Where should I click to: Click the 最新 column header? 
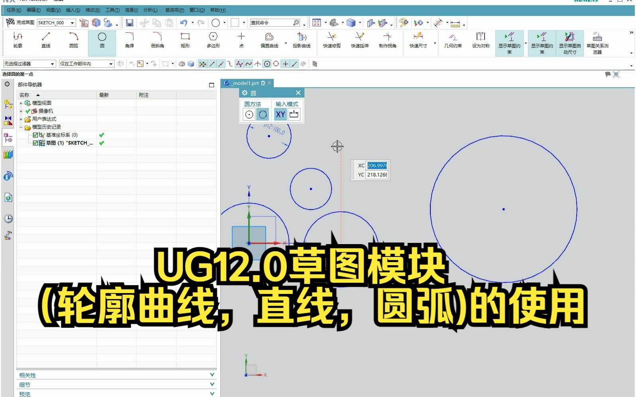coord(116,95)
